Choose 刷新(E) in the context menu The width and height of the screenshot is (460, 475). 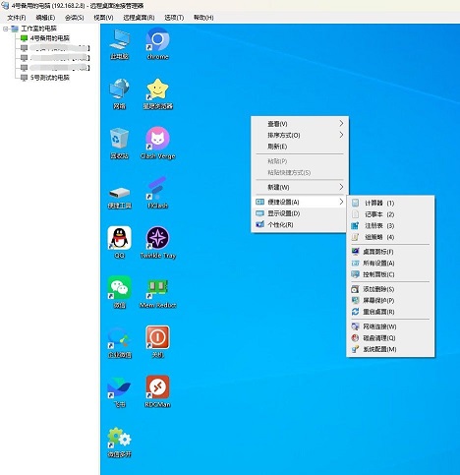pos(300,147)
